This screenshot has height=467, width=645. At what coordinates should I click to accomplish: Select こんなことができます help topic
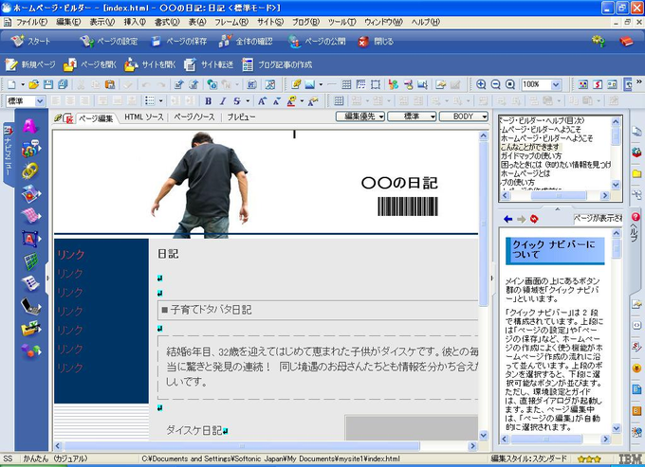pyautogui.click(x=530, y=147)
